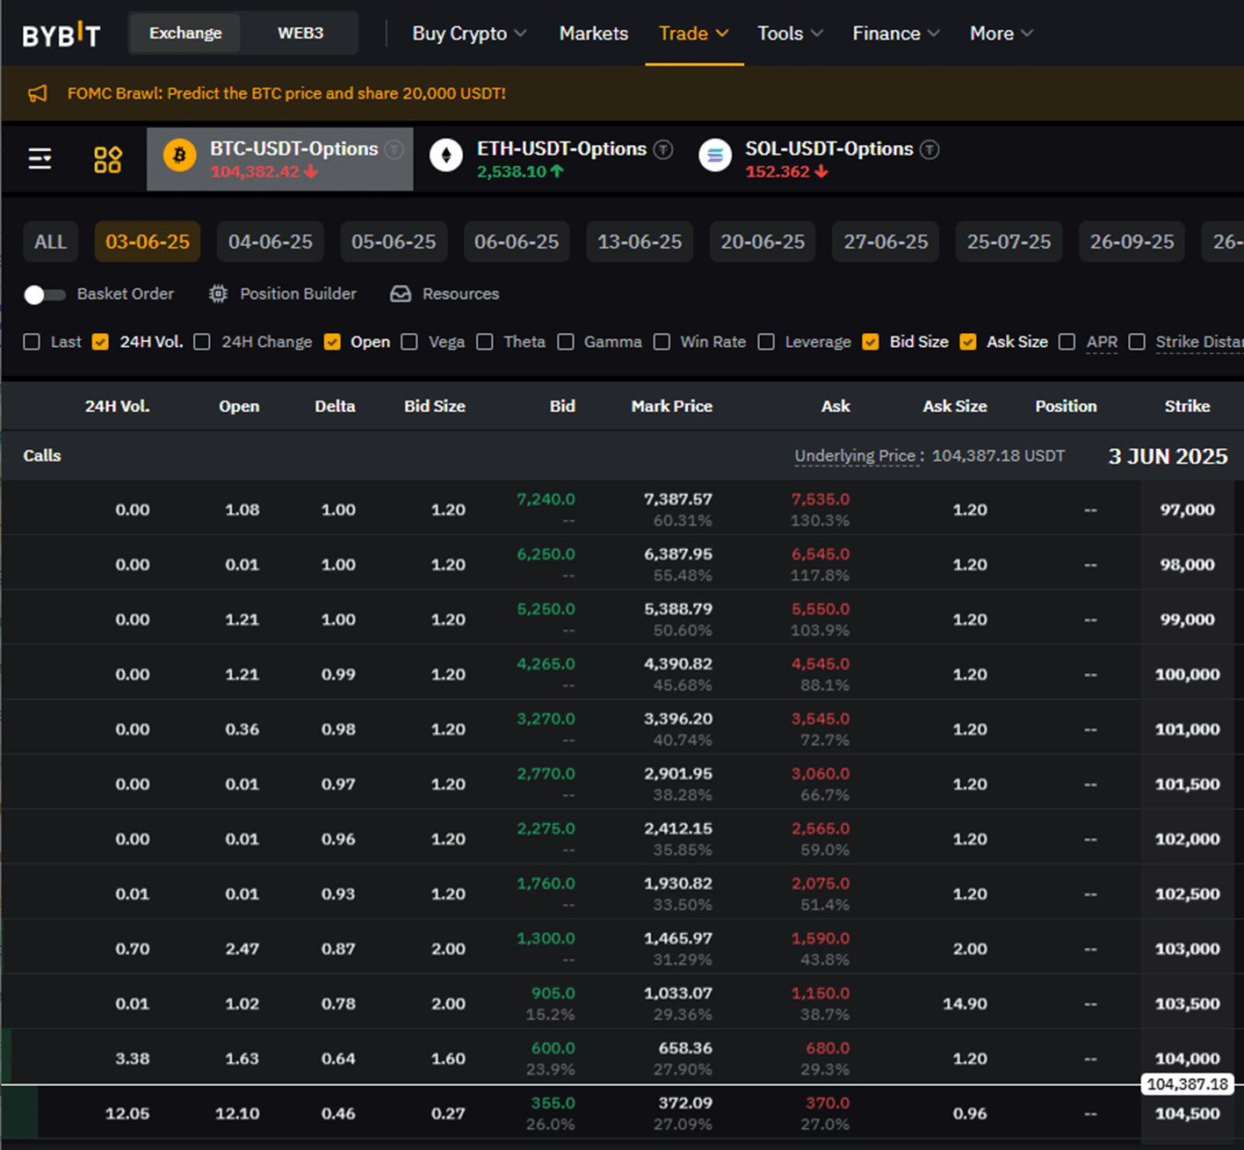The height and width of the screenshot is (1150, 1244).
Task: Enable the Theta checkbox
Action: pos(485,342)
